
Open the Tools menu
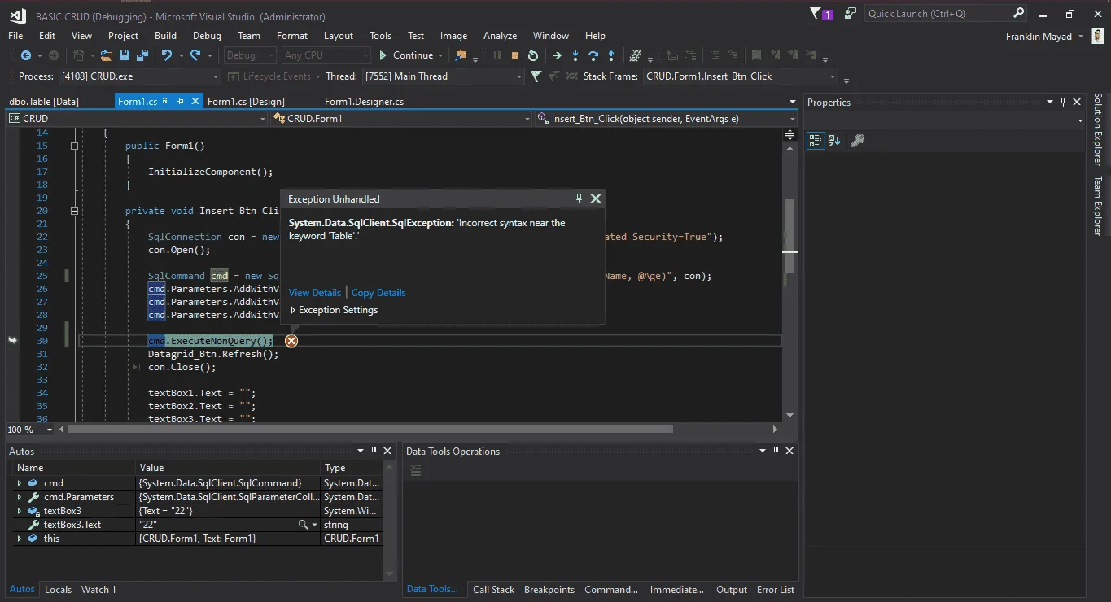380,36
